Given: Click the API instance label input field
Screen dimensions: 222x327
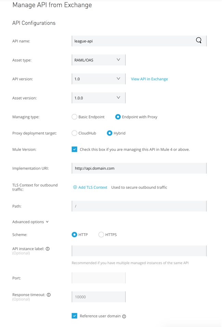Looking at the screenshot, I should 137,250.
